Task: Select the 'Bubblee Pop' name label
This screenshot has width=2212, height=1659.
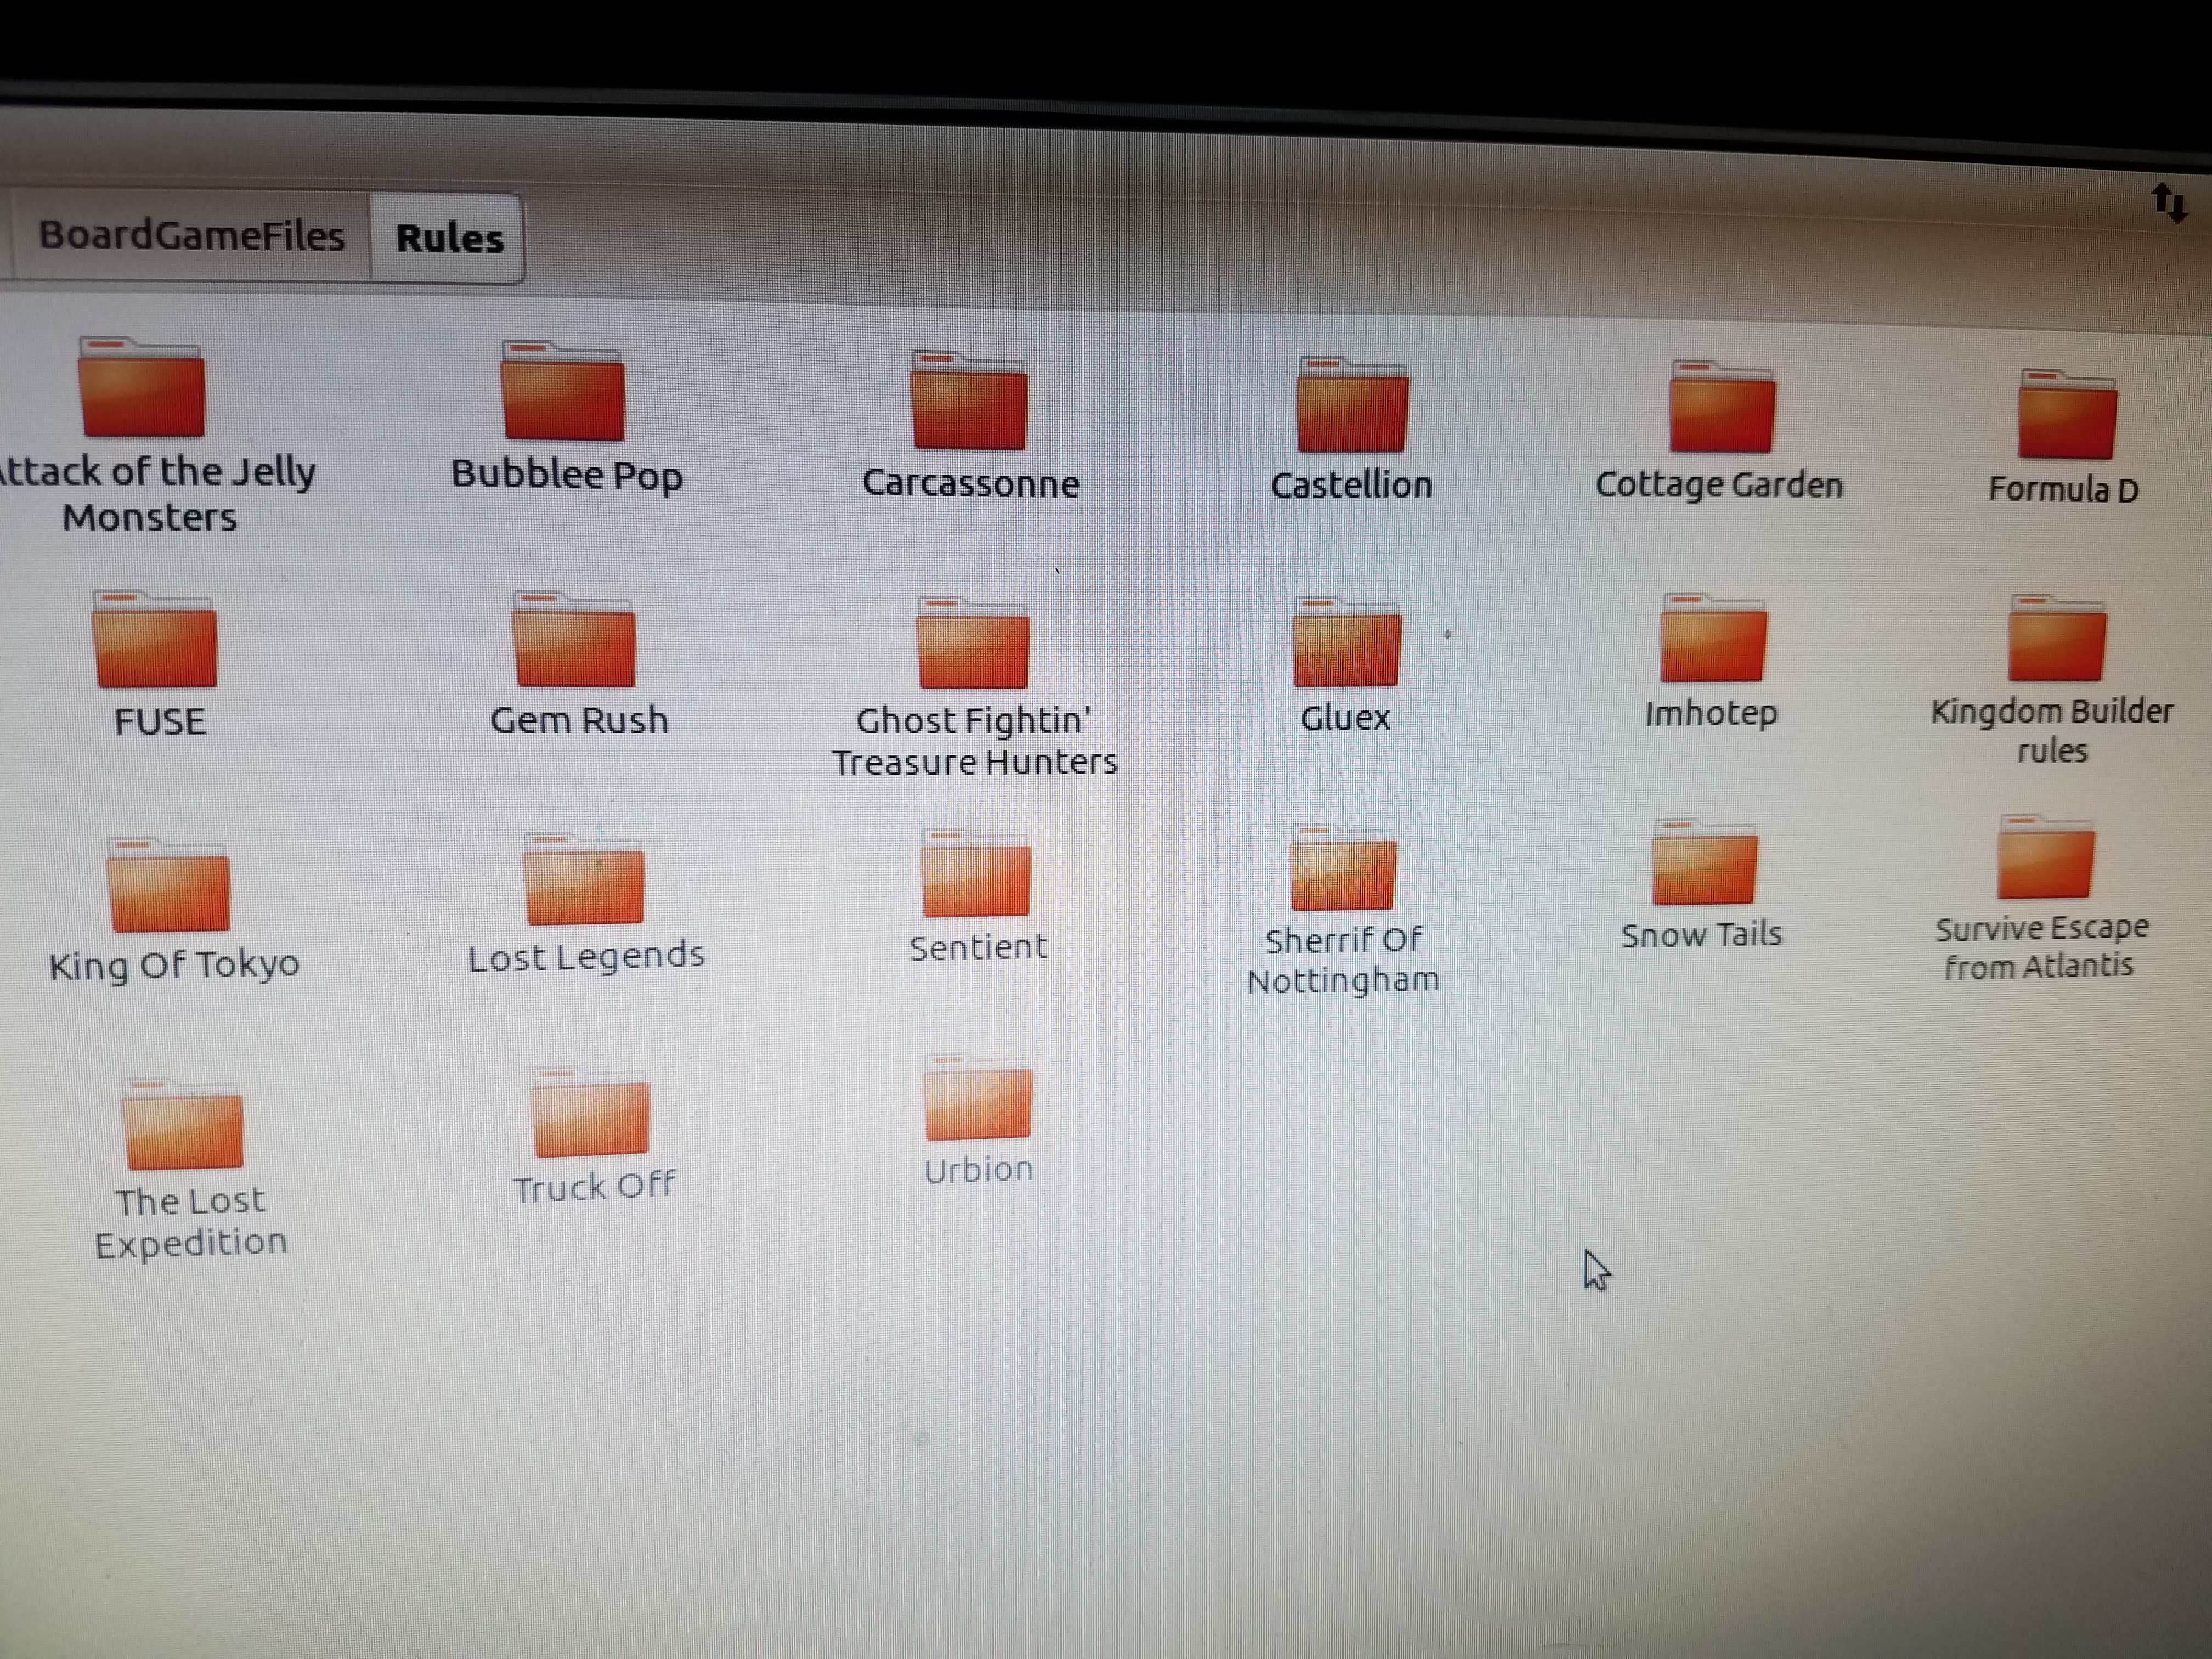Action: pyautogui.click(x=567, y=475)
